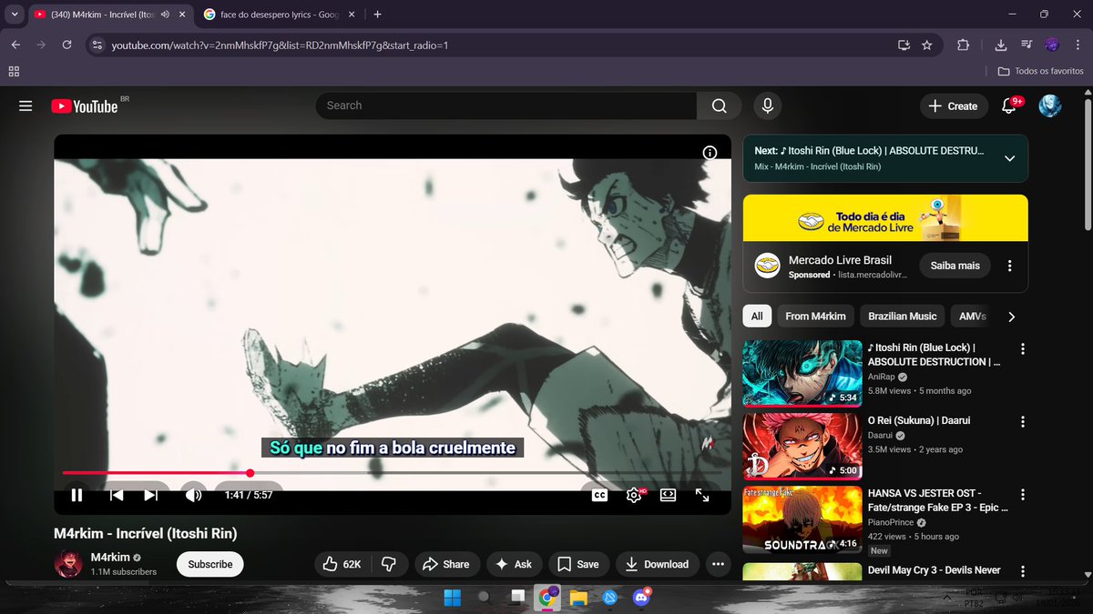Viewport: 1093px width, 614px height.
Task: Switch to theater mode
Action: (668, 495)
